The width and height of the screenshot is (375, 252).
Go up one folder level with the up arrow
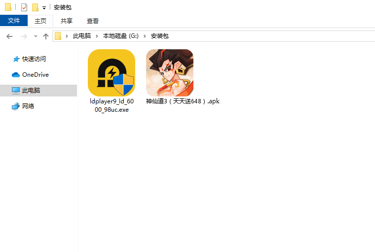pyautogui.click(x=46, y=36)
